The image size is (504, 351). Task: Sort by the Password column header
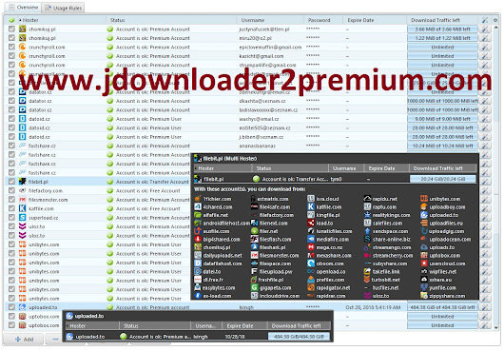(x=323, y=20)
